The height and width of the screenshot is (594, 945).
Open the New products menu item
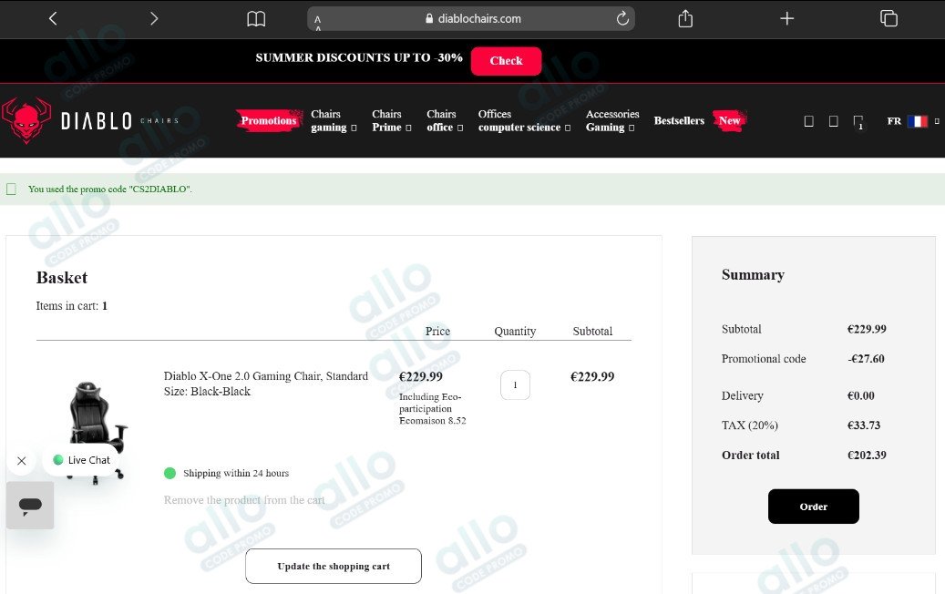[729, 120]
